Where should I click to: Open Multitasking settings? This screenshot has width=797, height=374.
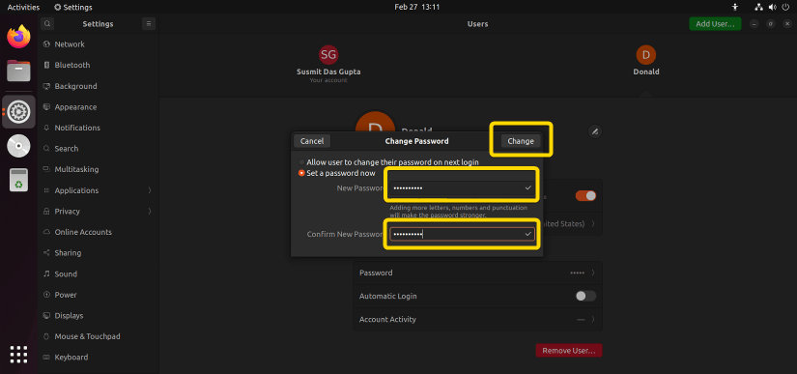(x=99, y=170)
